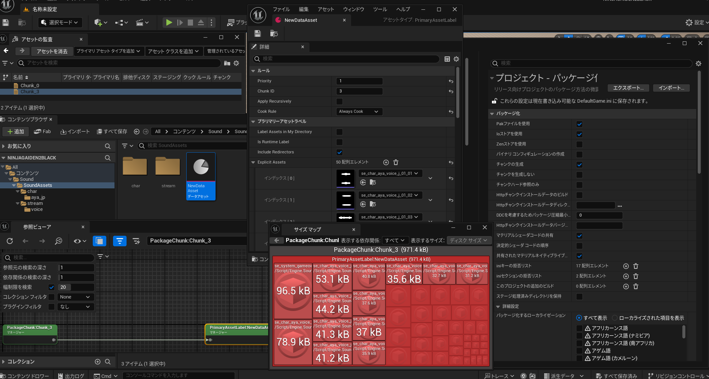709x379 pixels.
Task: Toggle the Include Redirectors checkbox
Action: [339, 152]
